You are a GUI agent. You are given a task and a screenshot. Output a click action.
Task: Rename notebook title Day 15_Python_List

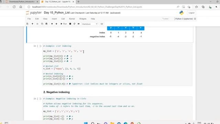pos(57,13)
